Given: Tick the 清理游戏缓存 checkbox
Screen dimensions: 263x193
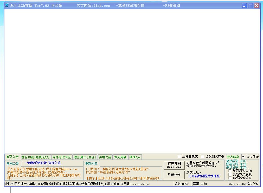Looking at the screenshot, I should click(230, 178).
